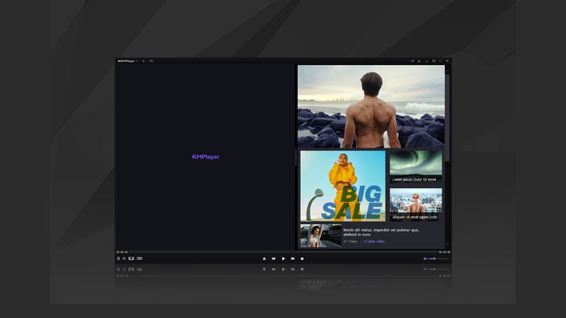Toggle the VR glasses icon
The height and width of the screenshot is (318, 566).
(139, 259)
